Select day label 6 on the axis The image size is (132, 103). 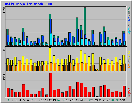28,100
